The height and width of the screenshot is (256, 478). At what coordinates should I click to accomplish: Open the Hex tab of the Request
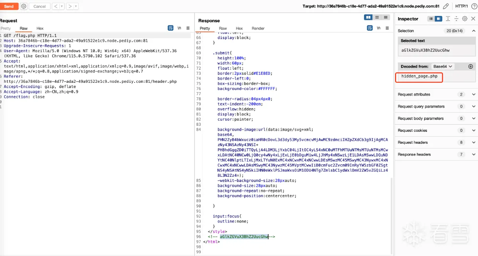(x=40, y=28)
